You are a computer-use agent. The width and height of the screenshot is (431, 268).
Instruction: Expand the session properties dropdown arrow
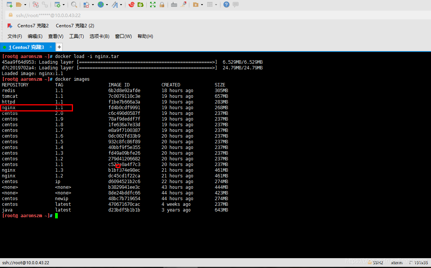point(64,5)
